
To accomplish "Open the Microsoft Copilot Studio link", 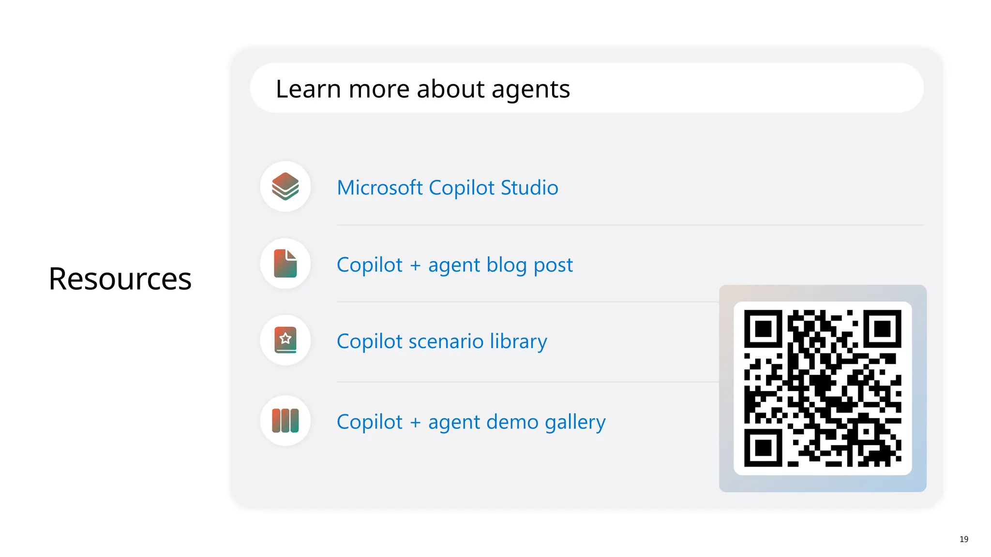I will 447,188.
